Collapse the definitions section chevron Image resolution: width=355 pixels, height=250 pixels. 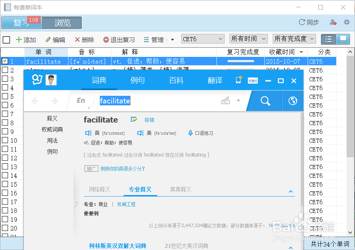(291, 192)
